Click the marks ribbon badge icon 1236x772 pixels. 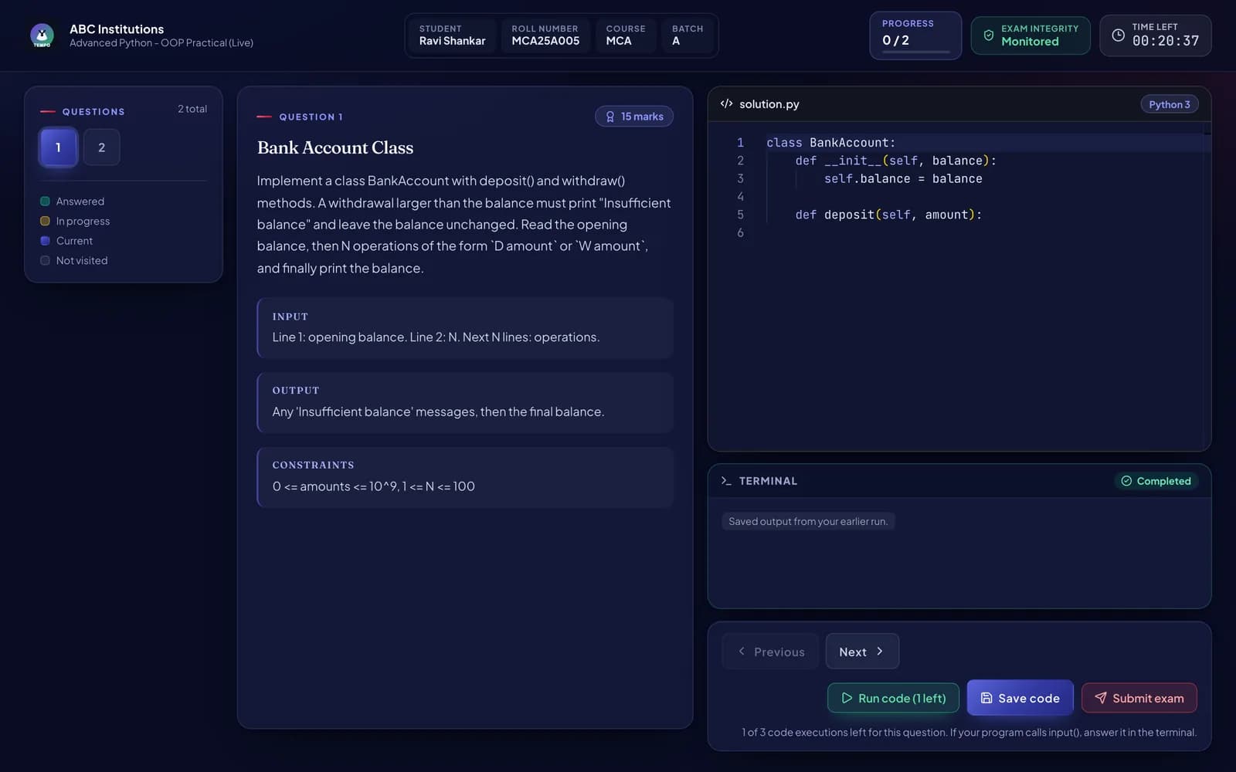point(610,117)
